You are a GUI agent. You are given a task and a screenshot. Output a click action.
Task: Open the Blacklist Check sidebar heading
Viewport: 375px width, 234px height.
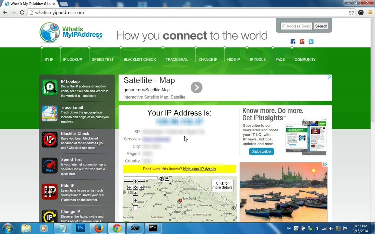[x=75, y=133]
